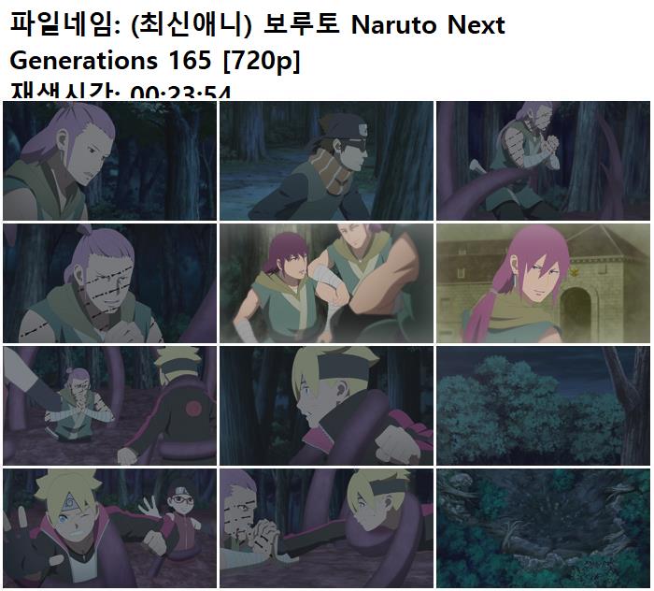654x591 pixels.
Task: Click thumbnail of crater in forest
Action: coord(543,528)
